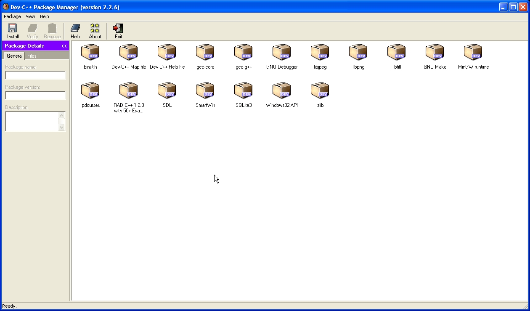
Task: Open the Help menu in menu bar
Action: point(45,16)
